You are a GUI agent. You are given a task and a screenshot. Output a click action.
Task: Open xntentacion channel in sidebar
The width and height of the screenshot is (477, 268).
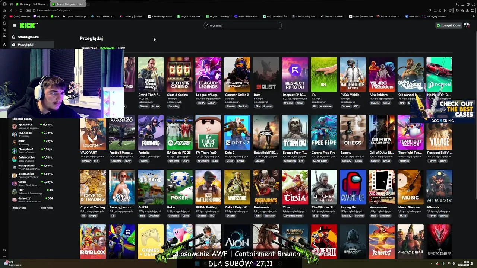pos(32,175)
